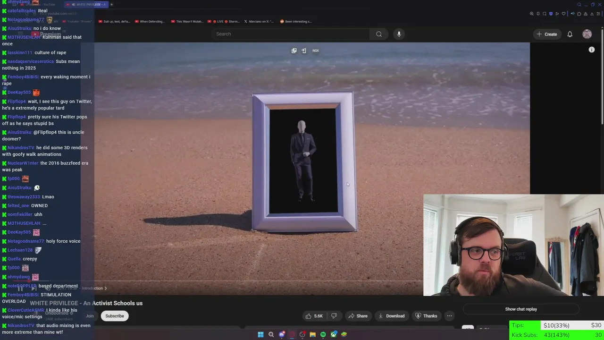Open YouTube notifications bell
The width and height of the screenshot is (604, 340).
pyautogui.click(x=570, y=34)
